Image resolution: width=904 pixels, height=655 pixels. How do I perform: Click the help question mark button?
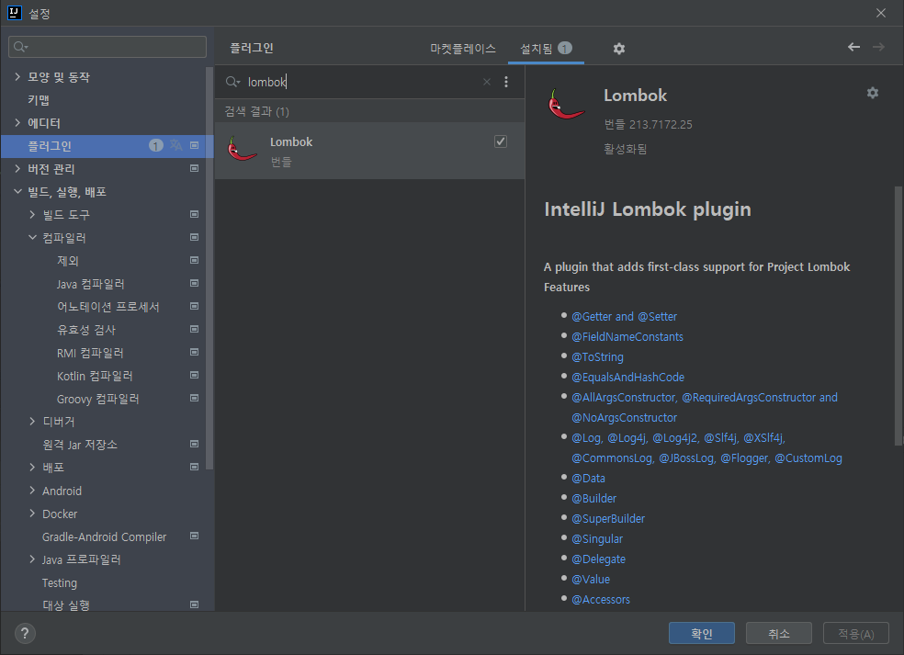25,633
